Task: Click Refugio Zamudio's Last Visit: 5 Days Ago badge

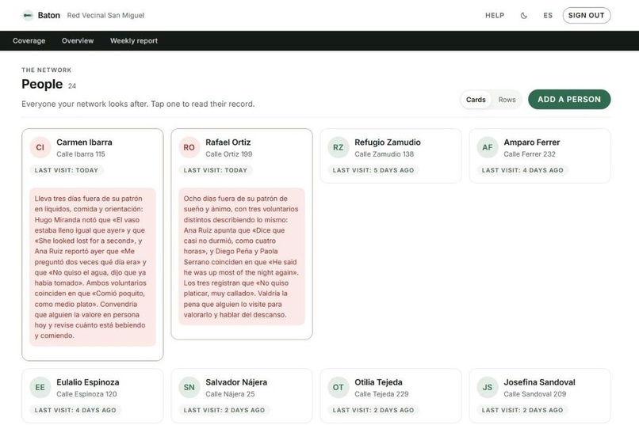Action: tap(373, 170)
